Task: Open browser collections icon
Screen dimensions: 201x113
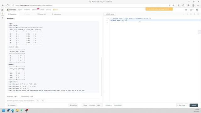Action: point(188,5)
